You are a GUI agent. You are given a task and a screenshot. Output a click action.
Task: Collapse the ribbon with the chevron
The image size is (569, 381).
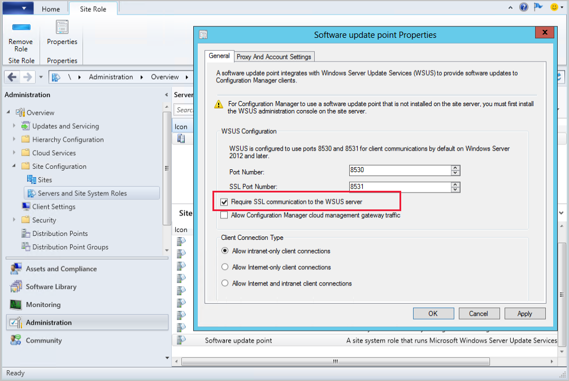(510, 7)
